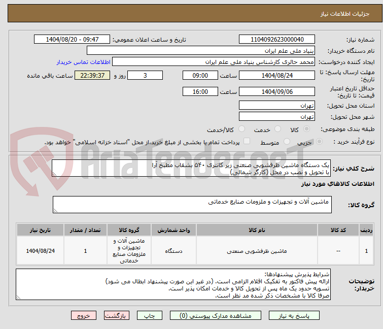Click the تعداد / مقدار column header

(85, 230)
